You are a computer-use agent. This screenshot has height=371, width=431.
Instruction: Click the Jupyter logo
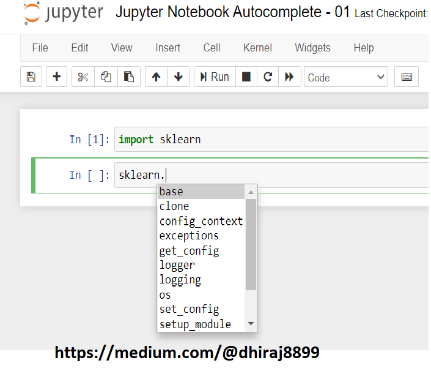(63, 13)
